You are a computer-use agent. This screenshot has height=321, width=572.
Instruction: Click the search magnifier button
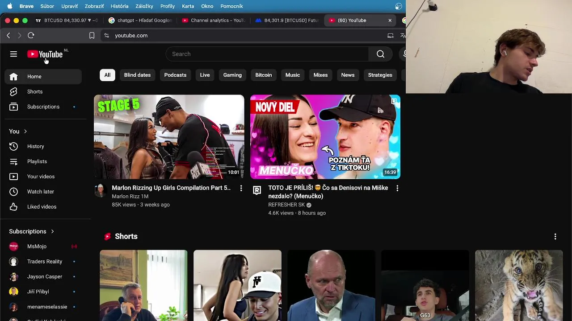(x=380, y=54)
